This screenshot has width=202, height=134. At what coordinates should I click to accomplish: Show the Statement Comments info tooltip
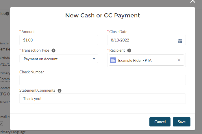(x=60, y=90)
